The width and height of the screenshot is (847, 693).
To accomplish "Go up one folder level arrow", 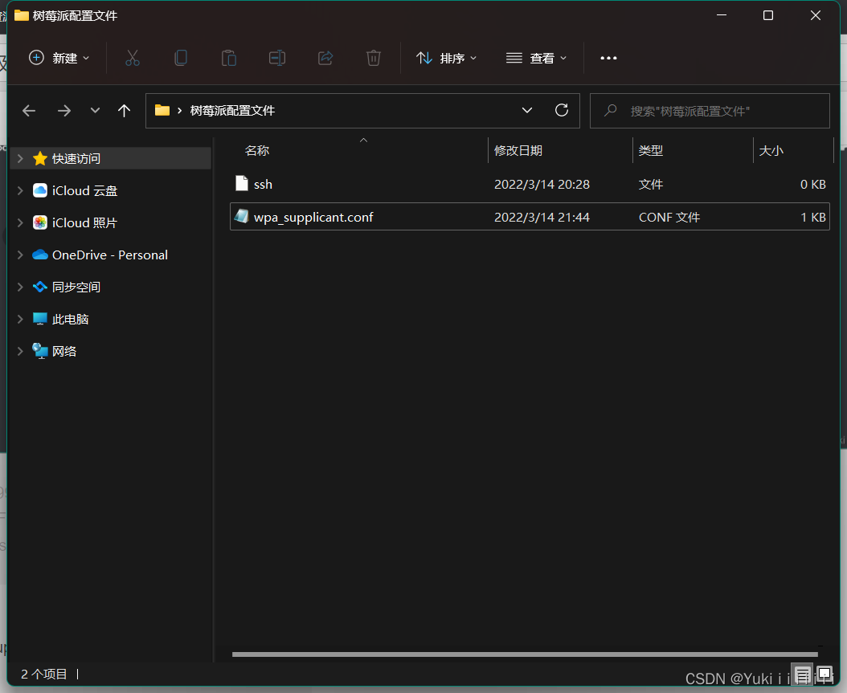I will (x=125, y=111).
